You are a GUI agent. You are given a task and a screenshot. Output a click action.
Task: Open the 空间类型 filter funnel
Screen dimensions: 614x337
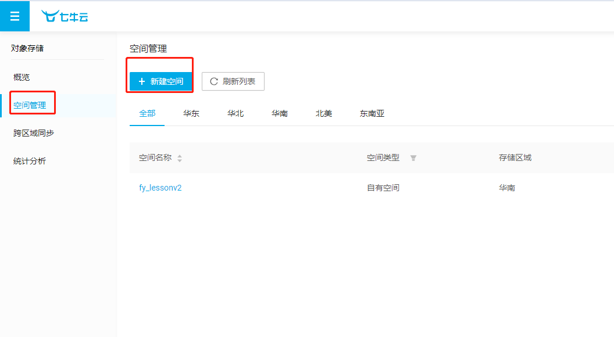[413, 158]
